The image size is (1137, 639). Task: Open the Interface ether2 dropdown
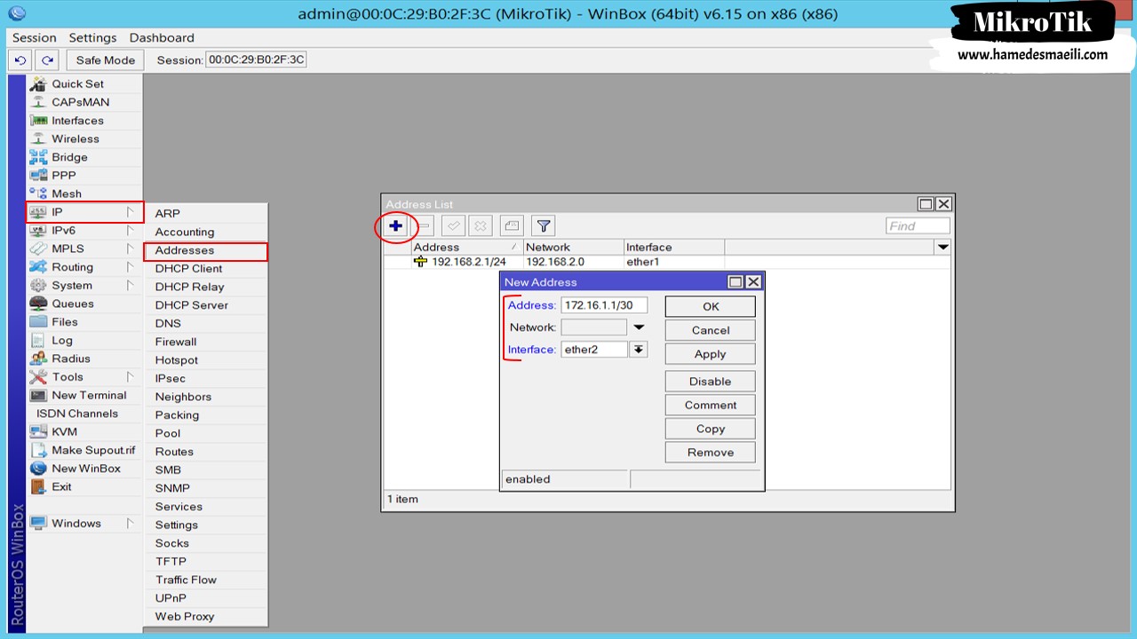638,350
